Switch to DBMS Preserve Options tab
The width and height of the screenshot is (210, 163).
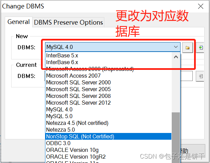coord(68,22)
